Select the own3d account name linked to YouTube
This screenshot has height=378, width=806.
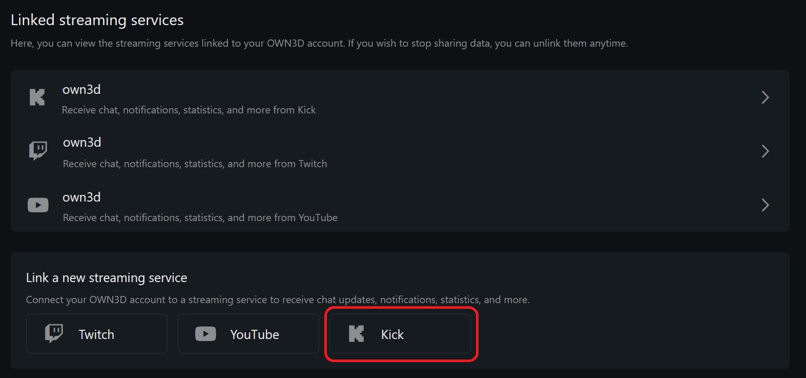(x=81, y=197)
